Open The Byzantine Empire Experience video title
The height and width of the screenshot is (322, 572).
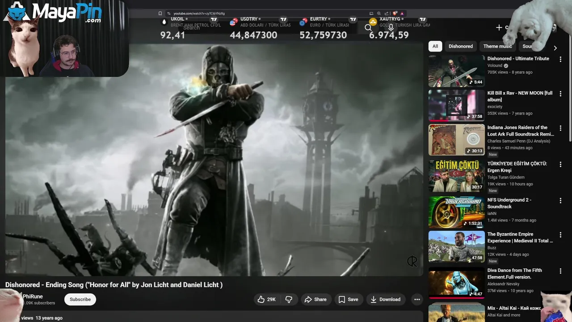520,237
